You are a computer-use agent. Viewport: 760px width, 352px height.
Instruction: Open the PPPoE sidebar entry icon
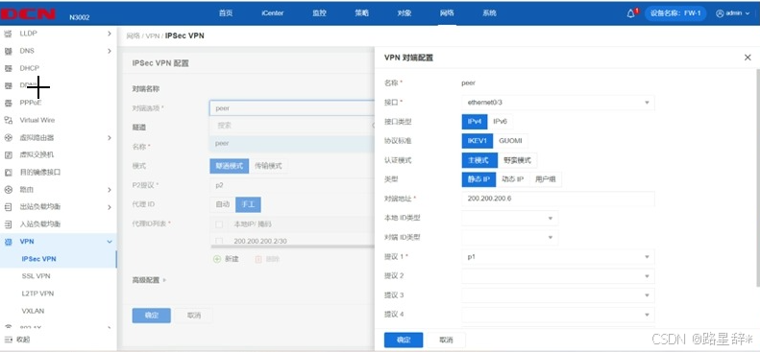[x=9, y=103]
